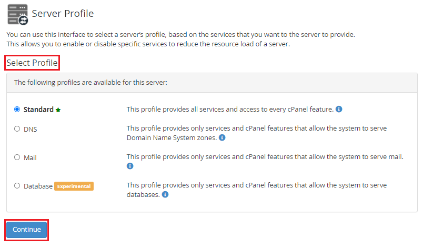423x247 pixels.
Task: Click the Database profile label
Action: [x=38, y=186]
